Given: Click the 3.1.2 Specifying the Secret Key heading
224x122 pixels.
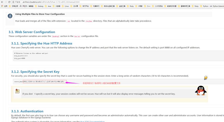Looking at the screenshot, I should click(35, 72).
